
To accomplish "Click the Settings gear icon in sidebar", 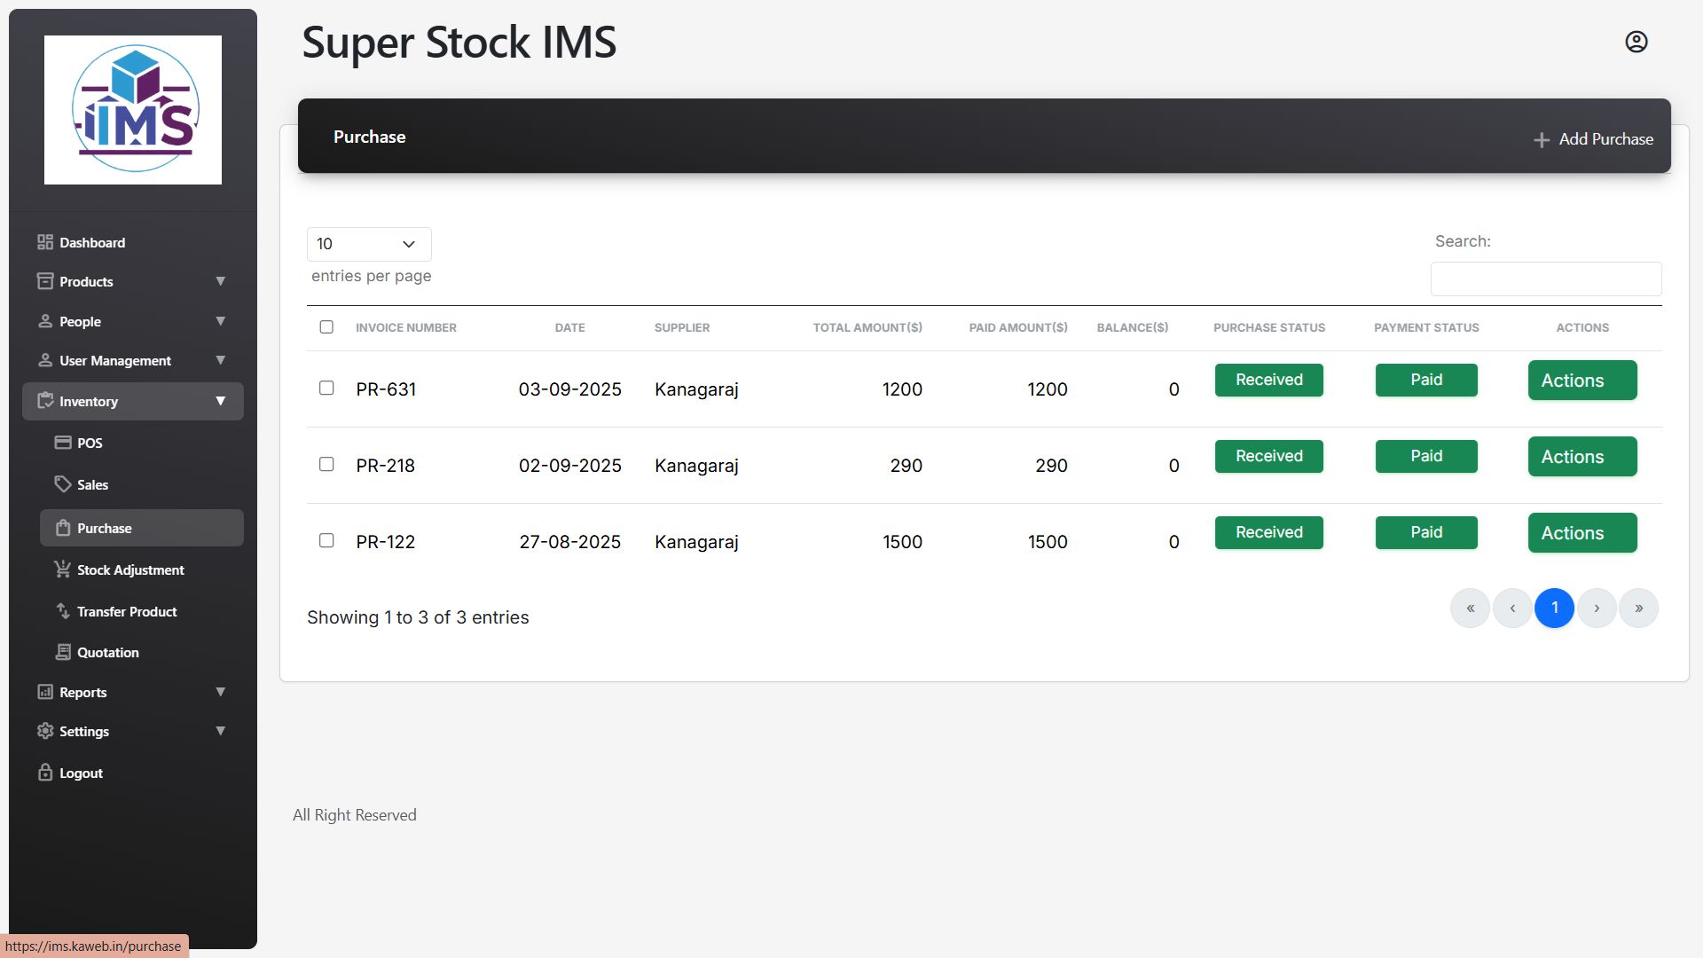I will (x=45, y=731).
